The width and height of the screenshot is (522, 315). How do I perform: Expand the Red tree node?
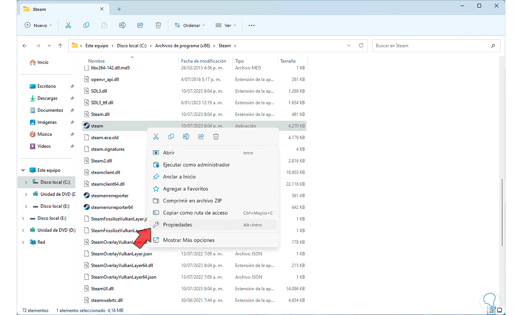pos(23,242)
